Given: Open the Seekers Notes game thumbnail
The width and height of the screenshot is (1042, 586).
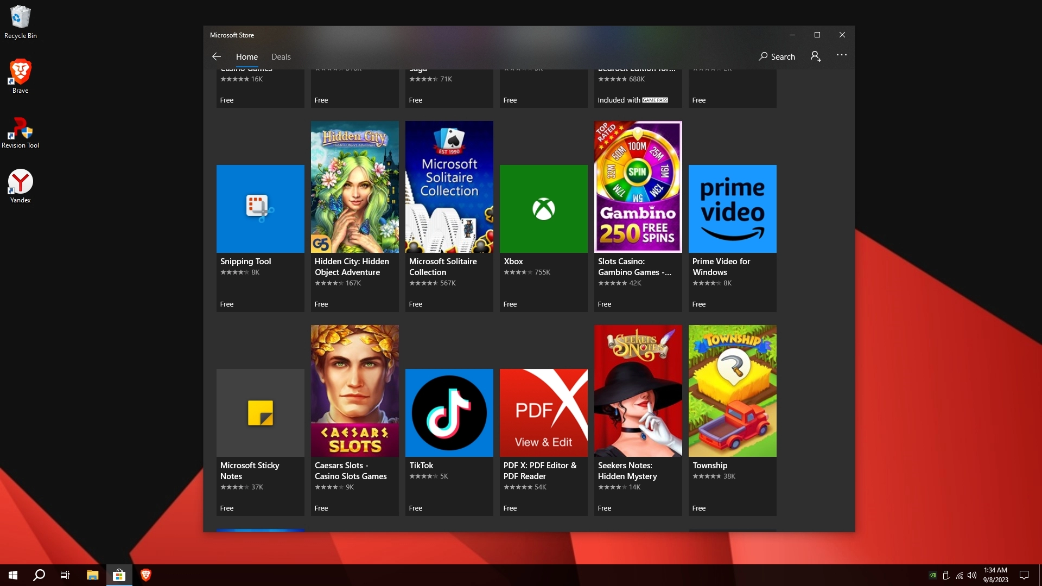Looking at the screenshot, I should pyautogui.click(x=638, y=391).
